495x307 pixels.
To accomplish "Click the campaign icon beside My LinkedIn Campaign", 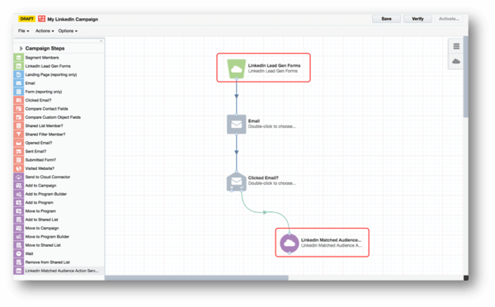I will [x=42, y=19].
